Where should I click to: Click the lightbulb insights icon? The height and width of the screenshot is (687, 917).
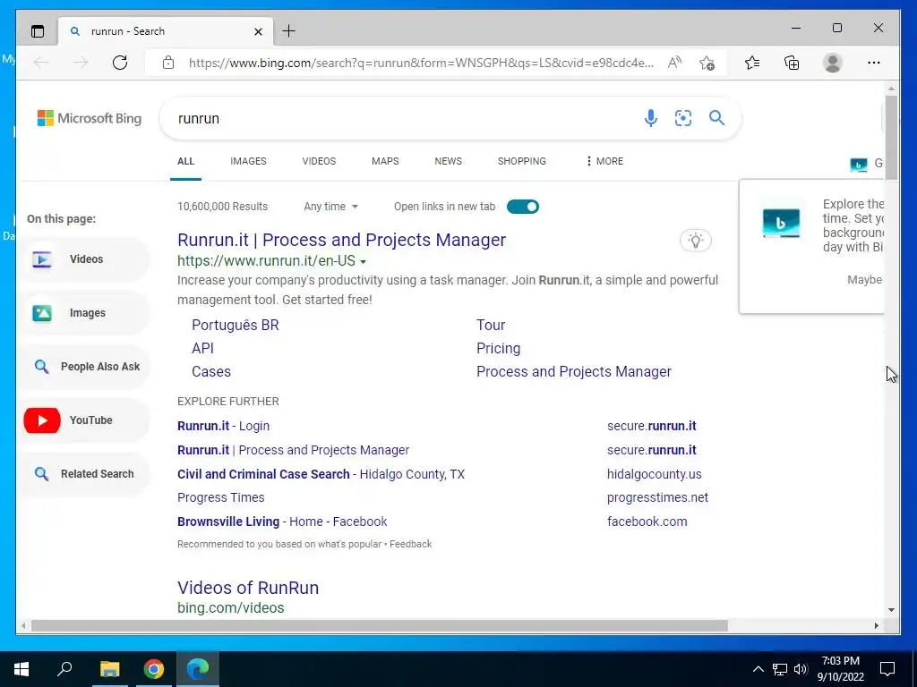[695, 240]
